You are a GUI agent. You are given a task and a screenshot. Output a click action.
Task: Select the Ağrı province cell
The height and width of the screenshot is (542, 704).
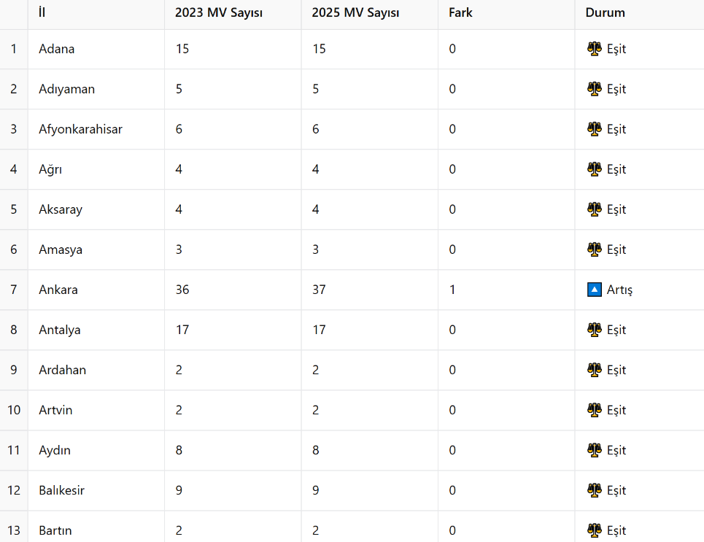click(x=96, y=169)
